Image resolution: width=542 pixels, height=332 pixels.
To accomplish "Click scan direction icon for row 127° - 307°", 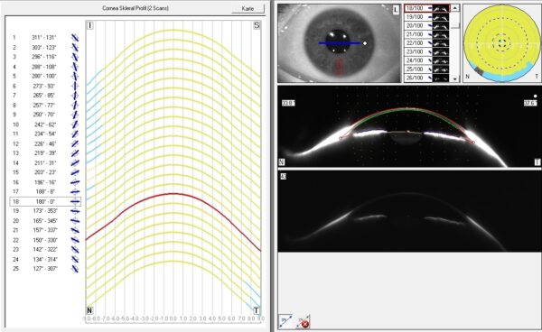I will [75, 269].
